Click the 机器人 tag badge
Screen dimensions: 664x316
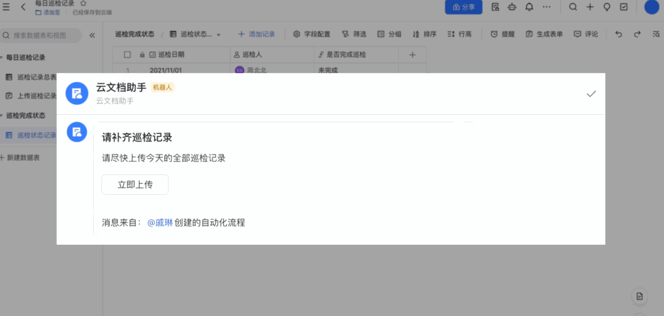162,88
